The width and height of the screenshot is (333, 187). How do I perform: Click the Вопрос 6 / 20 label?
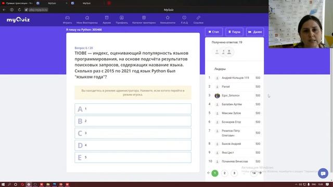click(84, 48)
